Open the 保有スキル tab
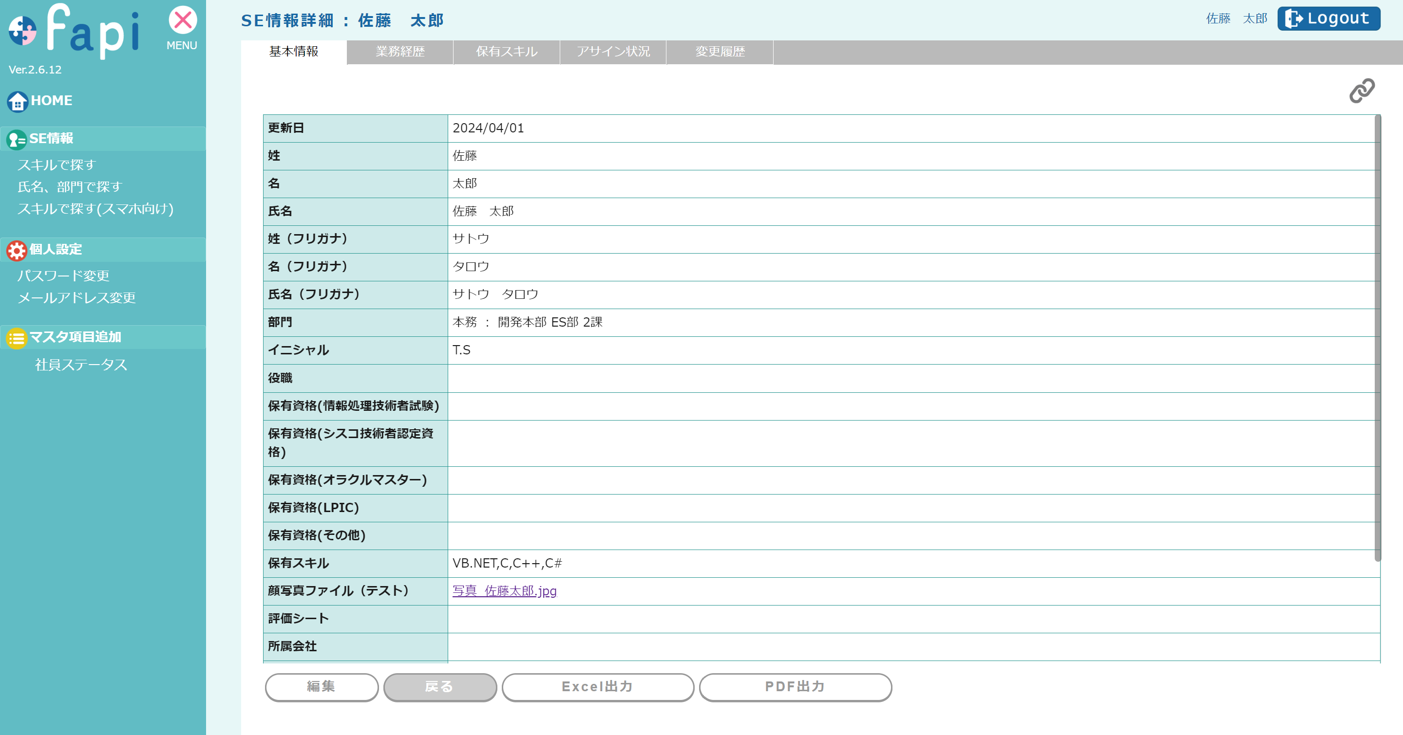 pyautogui.click(x=506, y=52)
